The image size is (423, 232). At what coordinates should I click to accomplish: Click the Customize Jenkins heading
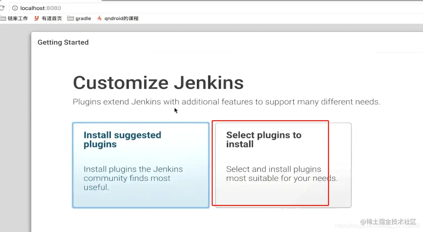pos(158,83)
